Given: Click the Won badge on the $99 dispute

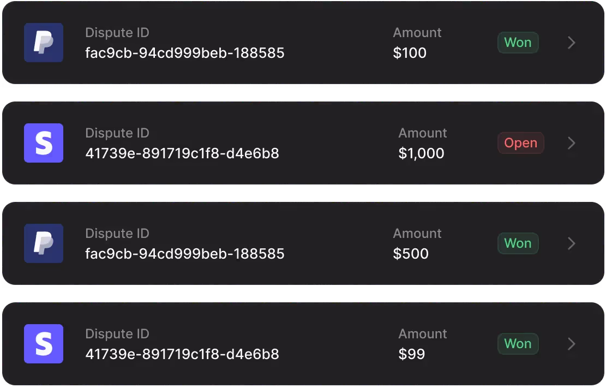Looking at the screenshot, I should [518, 344].
